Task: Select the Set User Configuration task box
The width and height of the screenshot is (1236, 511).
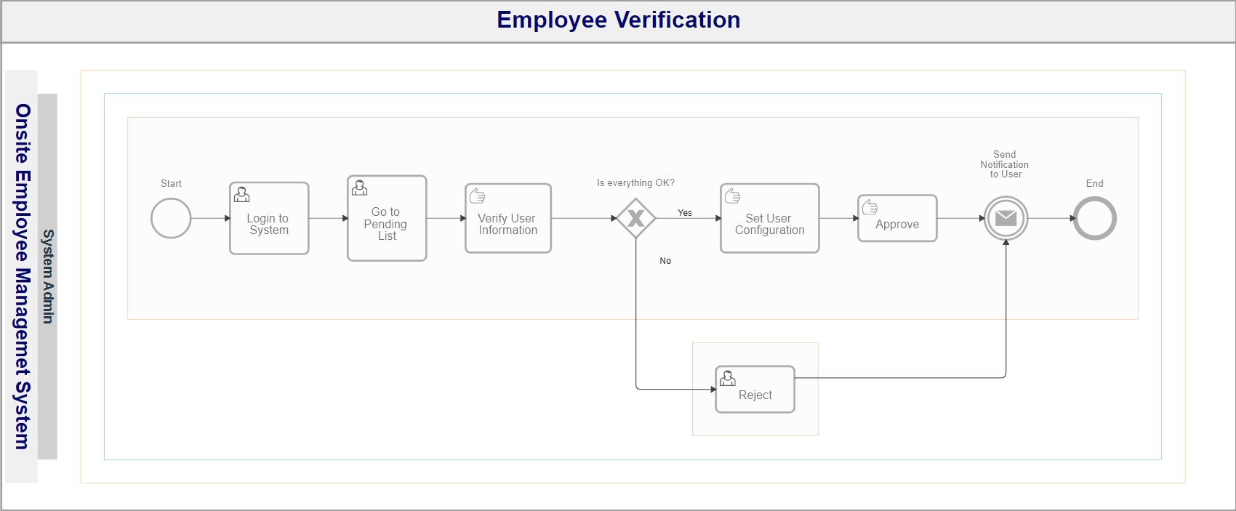Action: (x=770, y=218)
